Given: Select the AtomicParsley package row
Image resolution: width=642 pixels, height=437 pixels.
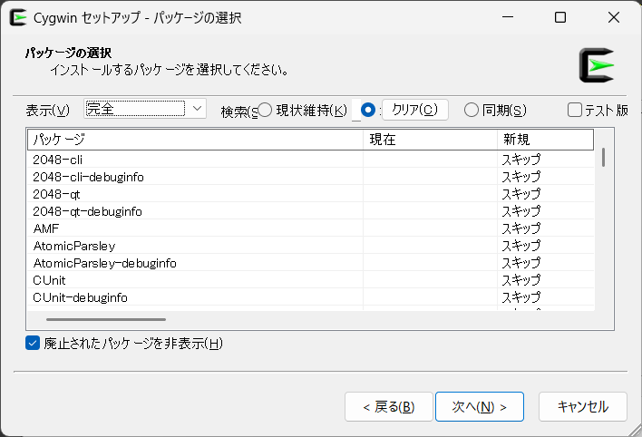Looking at the screenshot, I should point(311,246).
